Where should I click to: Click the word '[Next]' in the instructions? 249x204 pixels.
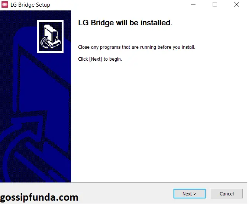96,59
